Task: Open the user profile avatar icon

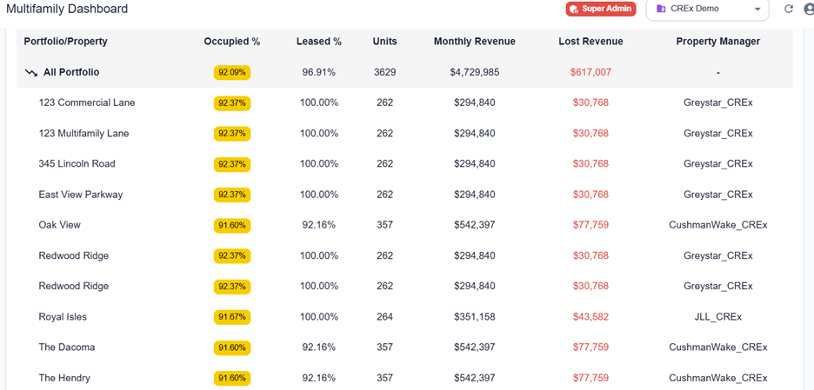Action: (x=809, y=10)
